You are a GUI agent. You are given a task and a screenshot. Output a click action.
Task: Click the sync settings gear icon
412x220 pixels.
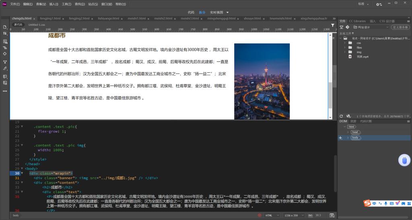click(x=379, y=4)
